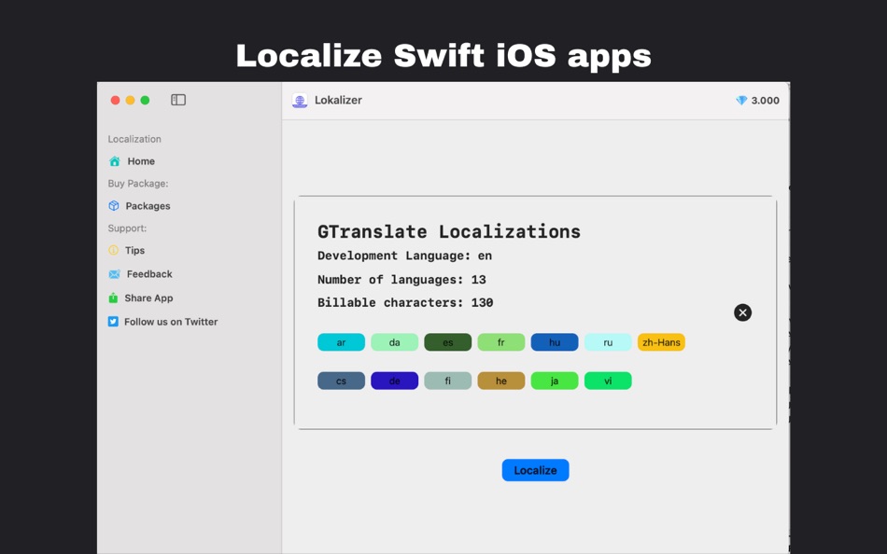Select the 'cs' language tag

click(341, 381)
